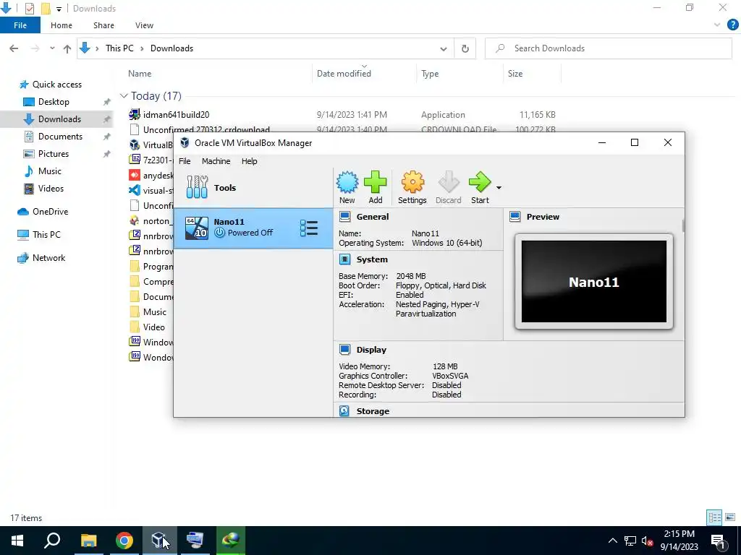Sort files by Name column header
This screenshot has width=741, height=555.
point(140,74)
